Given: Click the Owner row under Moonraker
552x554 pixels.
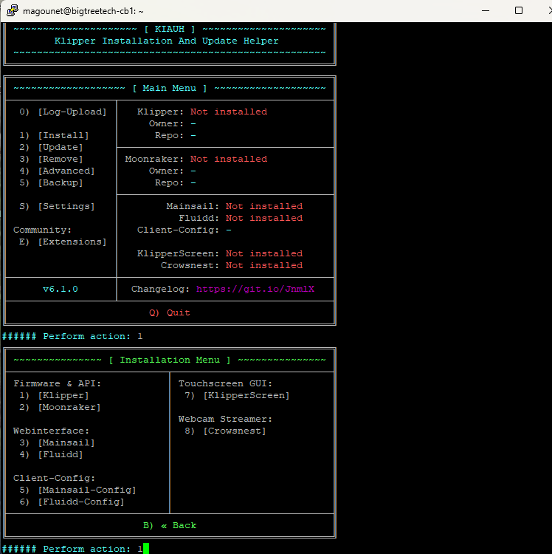Looking at the screenshot, I should click(172, 171).
